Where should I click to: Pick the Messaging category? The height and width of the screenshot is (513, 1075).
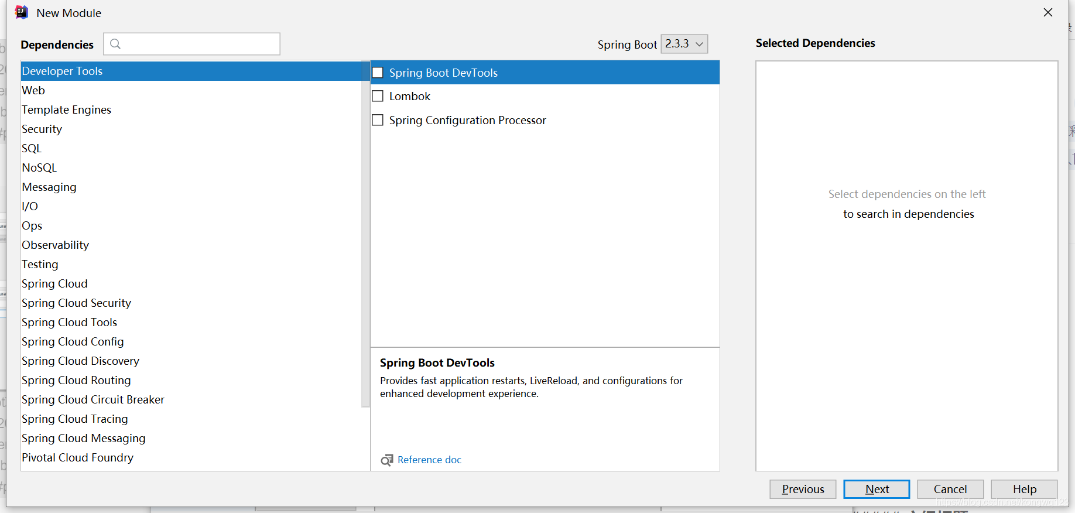coord(191,187)
